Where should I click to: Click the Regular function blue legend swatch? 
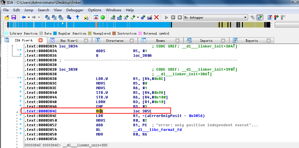[55, 33]
